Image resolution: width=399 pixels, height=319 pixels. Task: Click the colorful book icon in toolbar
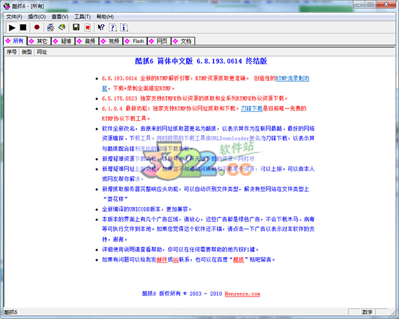coord(62,27)
